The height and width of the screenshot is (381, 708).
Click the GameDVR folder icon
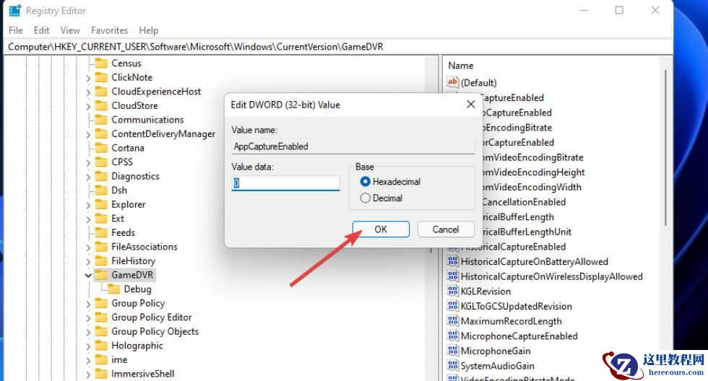pyautogui.click(x=101, y=275)
